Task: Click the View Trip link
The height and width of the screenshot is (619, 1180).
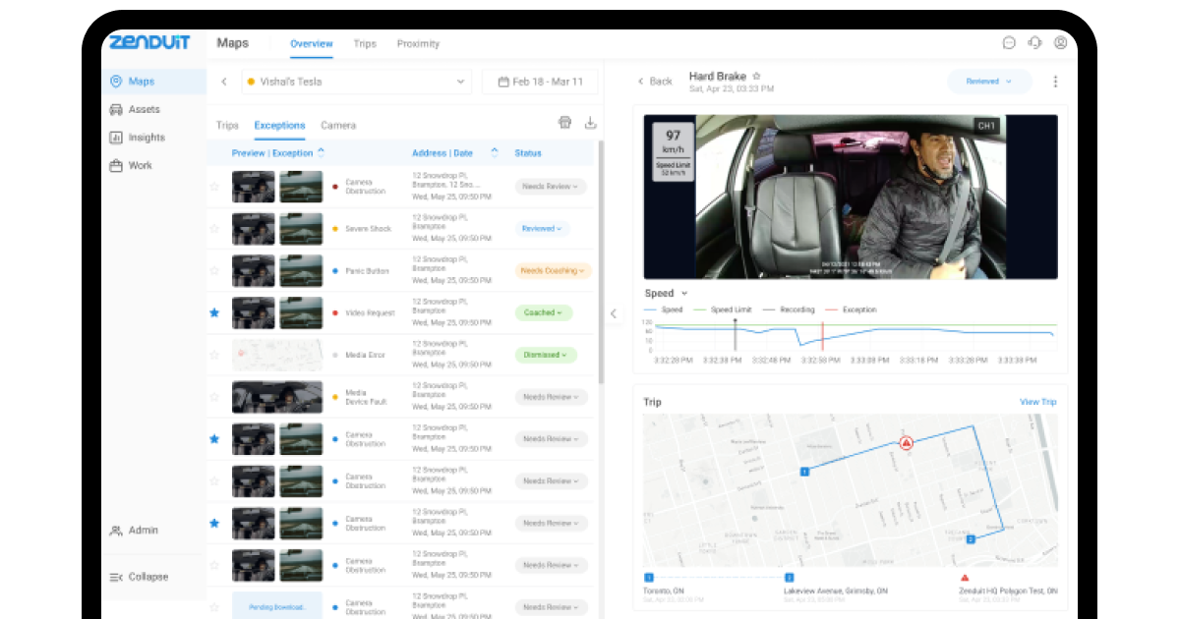Action: tap(1037, 402)
